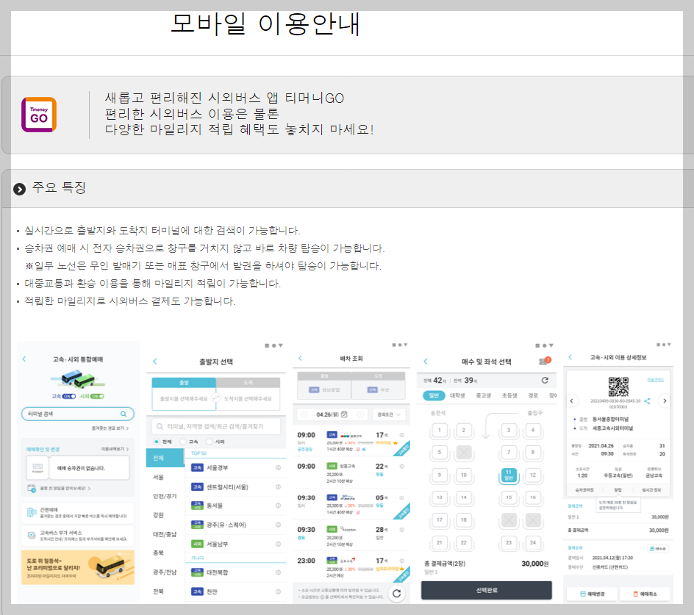
Task: Open the 간편예매 card
Action: 77,513
